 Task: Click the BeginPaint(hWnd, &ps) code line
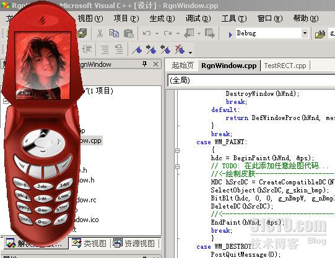[263, 158]
